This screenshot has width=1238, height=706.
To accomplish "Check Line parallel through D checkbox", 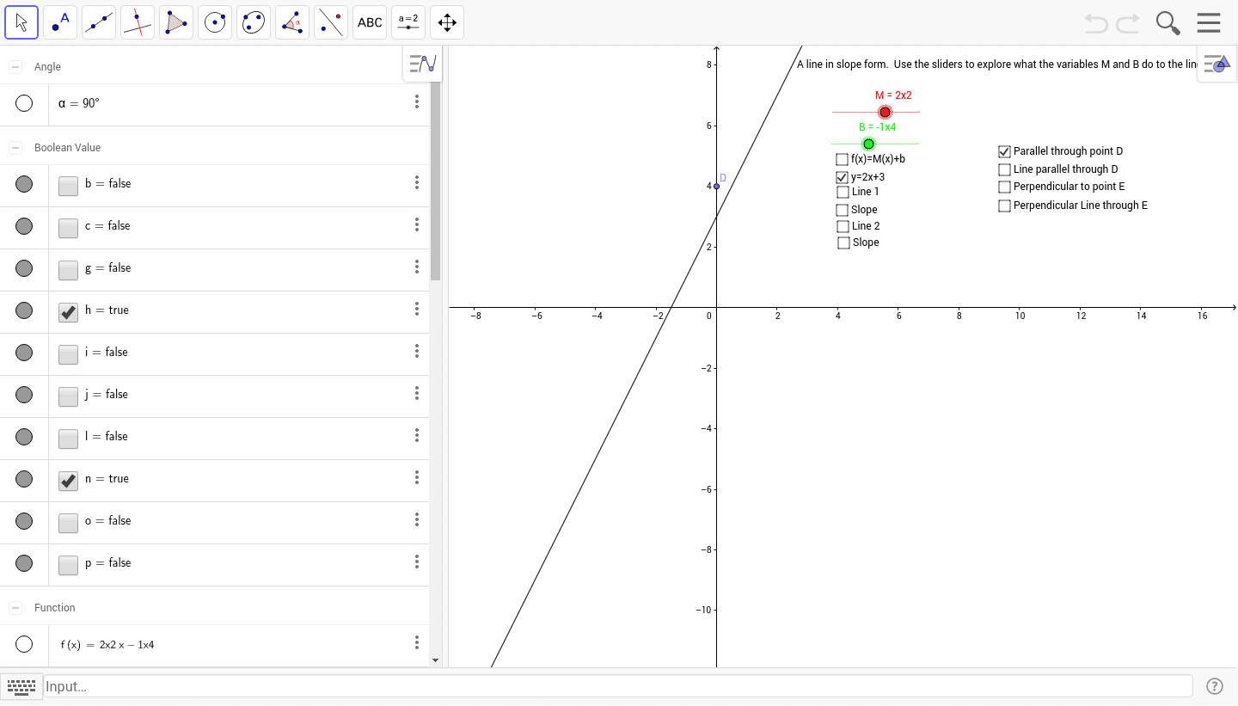I will click(1004, 169).
